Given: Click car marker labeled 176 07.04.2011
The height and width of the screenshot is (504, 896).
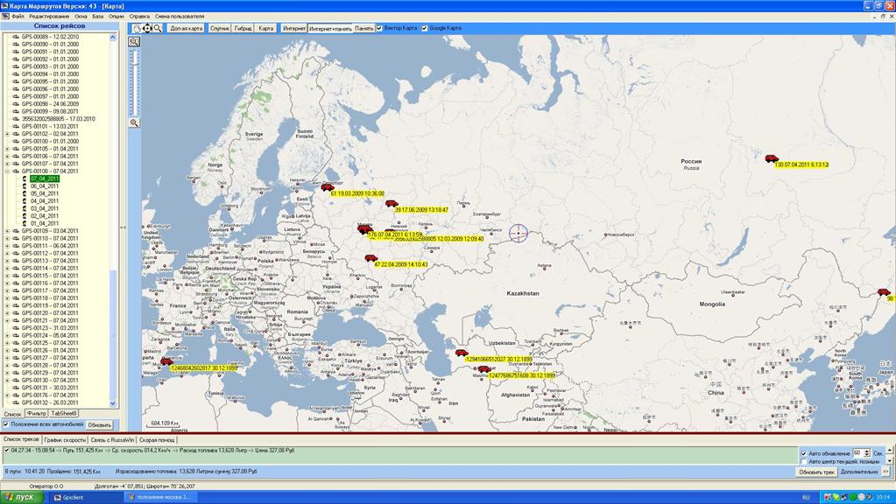Looking at the screenshot, I should 364,229.
